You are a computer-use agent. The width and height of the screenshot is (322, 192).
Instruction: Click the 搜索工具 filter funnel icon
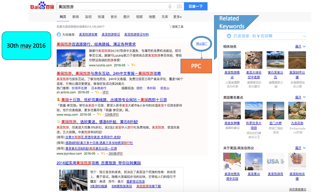170,27
